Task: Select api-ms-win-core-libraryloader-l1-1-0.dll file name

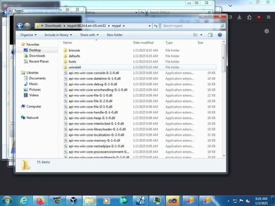Action: (97, 129)
